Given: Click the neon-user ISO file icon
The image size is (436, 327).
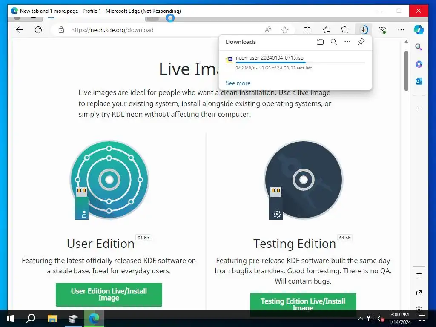Looking at the screenshot, I should click(229, 60).
